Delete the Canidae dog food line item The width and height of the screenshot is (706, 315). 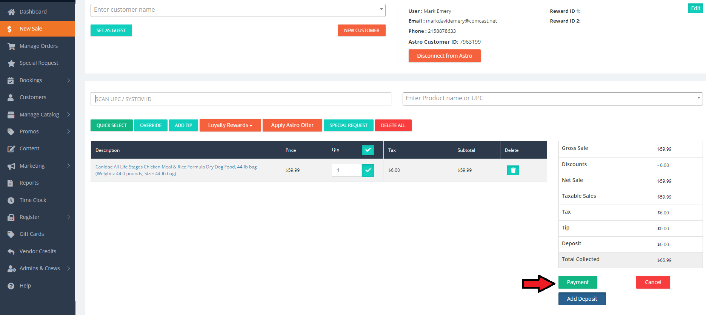pos(513,170)
